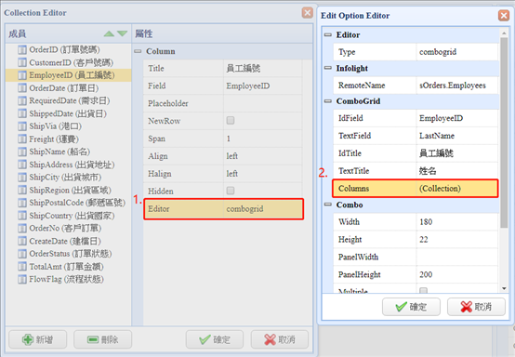Click the Title value 員工編號 field
Image resolution: width=515 pixels, height=357 pixels.
click(262, 68)
